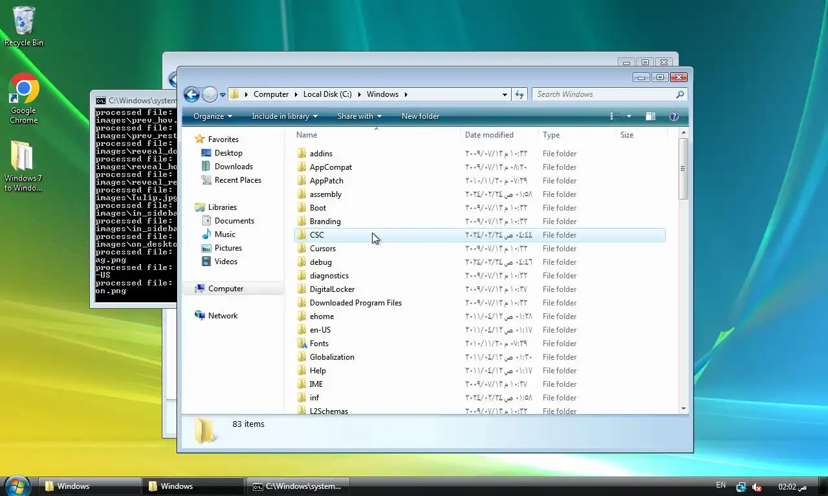This screenshot has height=496, width=828.
Task: Sort by the Name column header
Action: pos(376,135)
